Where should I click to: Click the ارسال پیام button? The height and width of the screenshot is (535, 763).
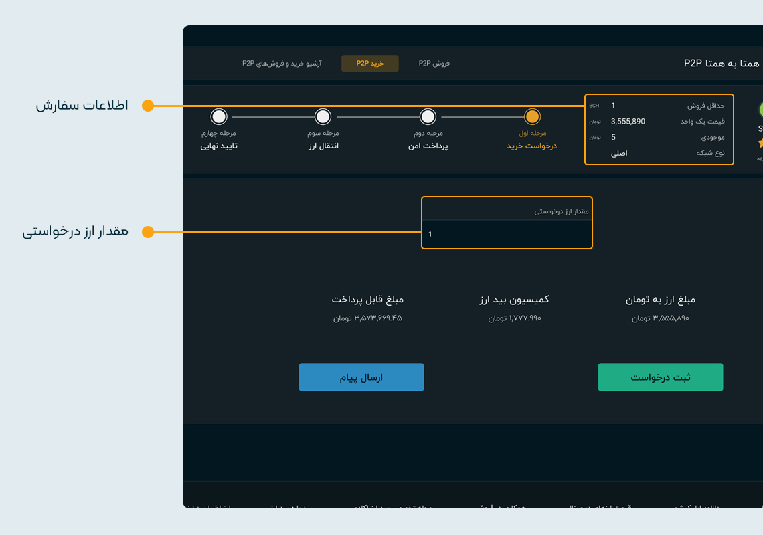(x=361, y=377)
